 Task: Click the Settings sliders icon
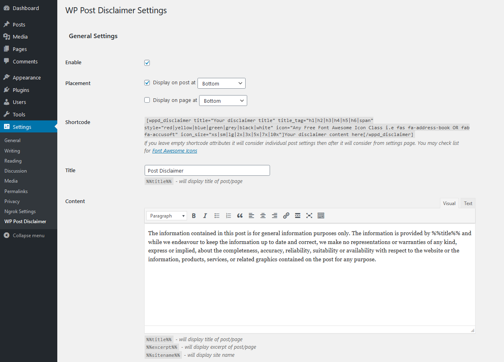[x=6, y=127]
